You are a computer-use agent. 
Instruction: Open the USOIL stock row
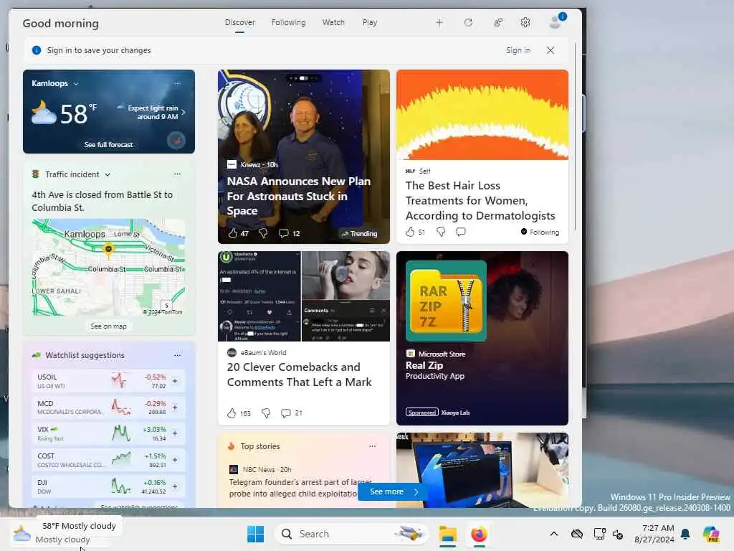coord(109,382)
